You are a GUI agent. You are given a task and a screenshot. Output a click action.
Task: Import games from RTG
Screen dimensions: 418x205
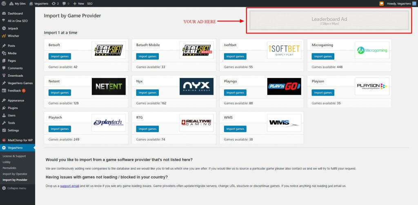tap(147, 129)
